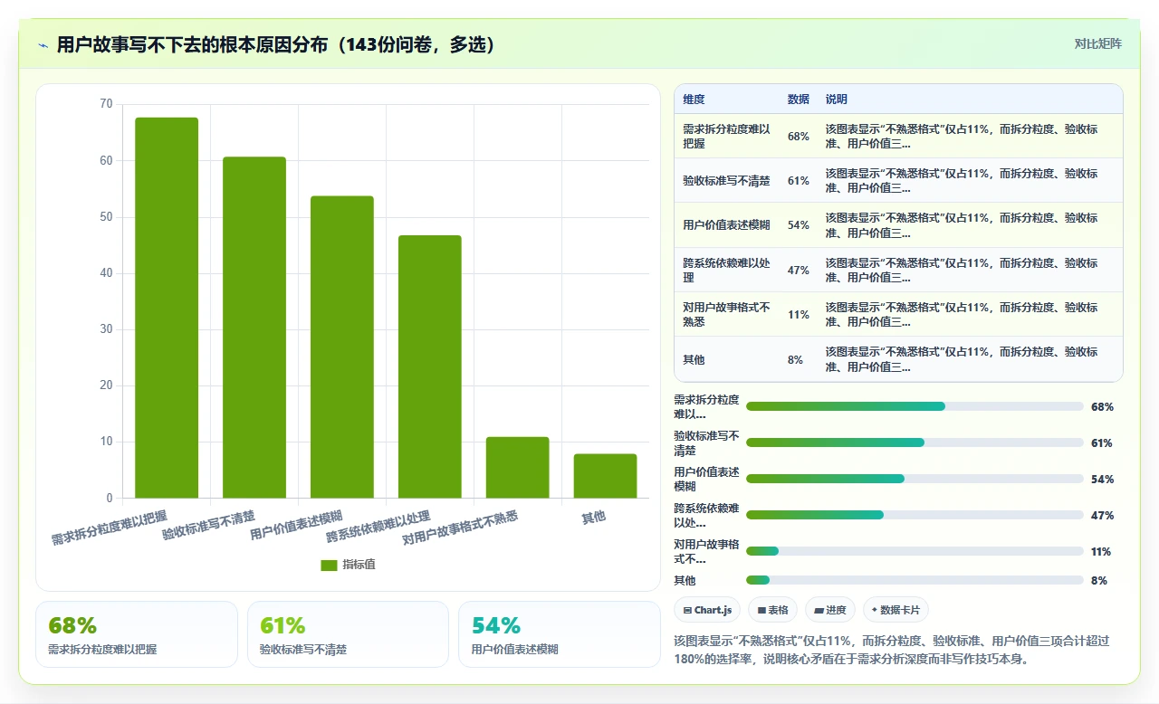This screenshot has height=704, width=1159.
Task: Click the 47% progress bar
Action: [915, 515]
